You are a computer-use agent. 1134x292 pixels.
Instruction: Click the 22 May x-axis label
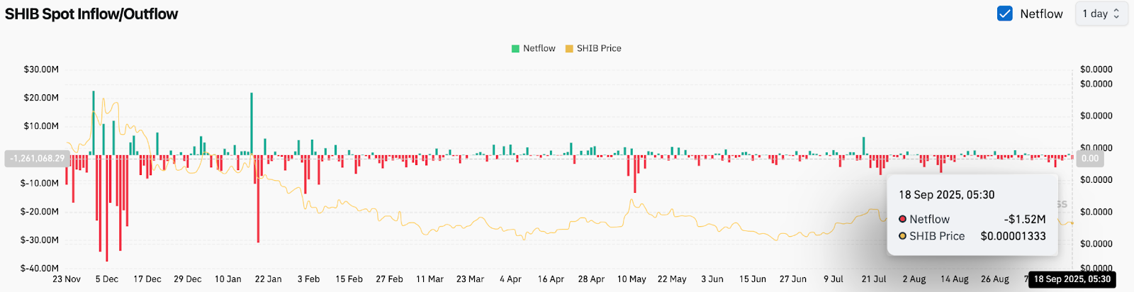coord(673,279)
